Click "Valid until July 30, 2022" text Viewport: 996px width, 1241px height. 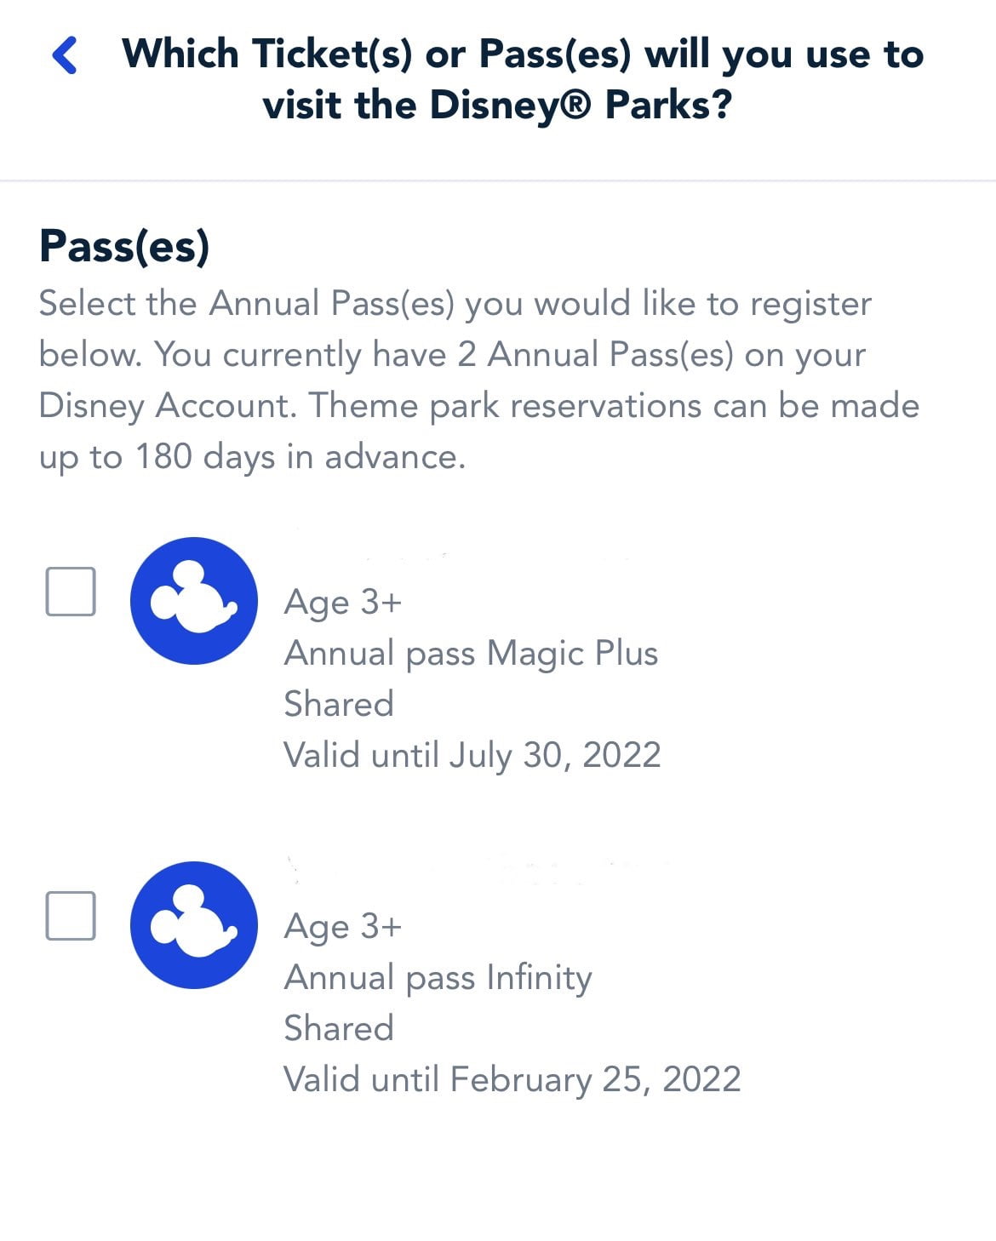[472, 756]
